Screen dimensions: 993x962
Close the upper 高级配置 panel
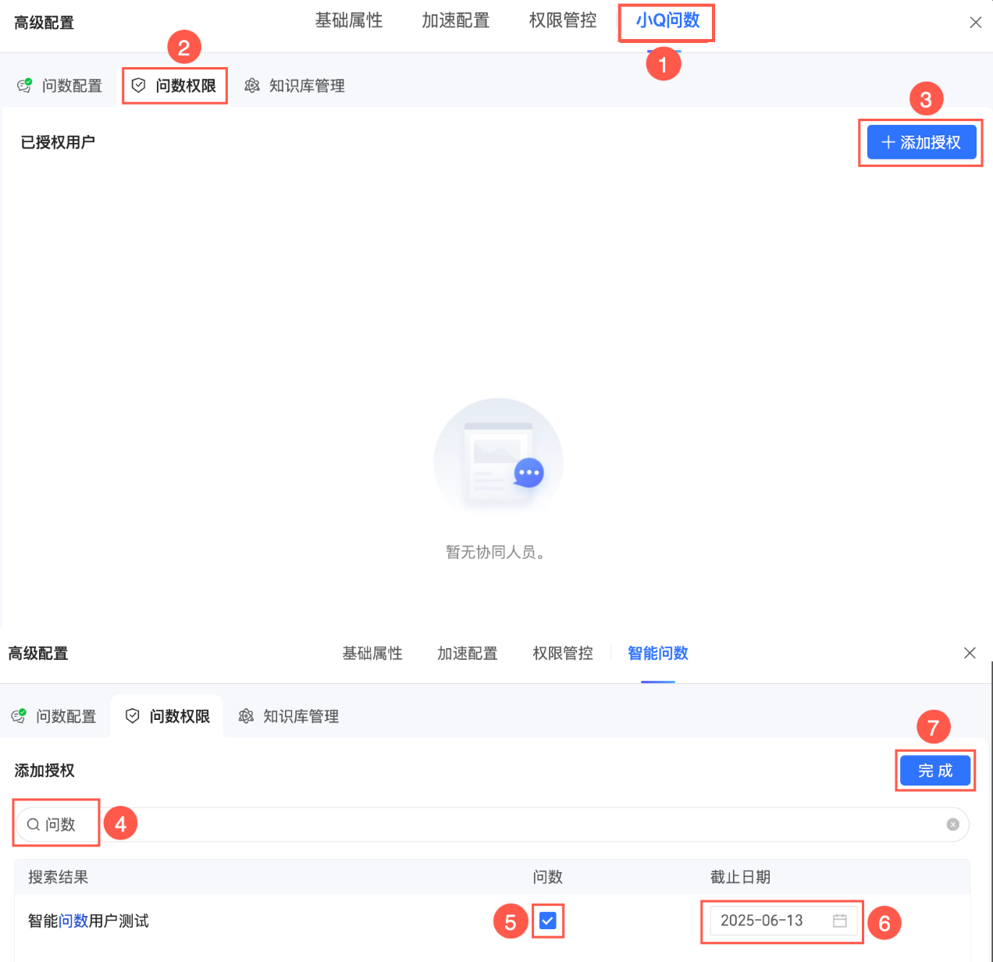(x=976, y=23)
